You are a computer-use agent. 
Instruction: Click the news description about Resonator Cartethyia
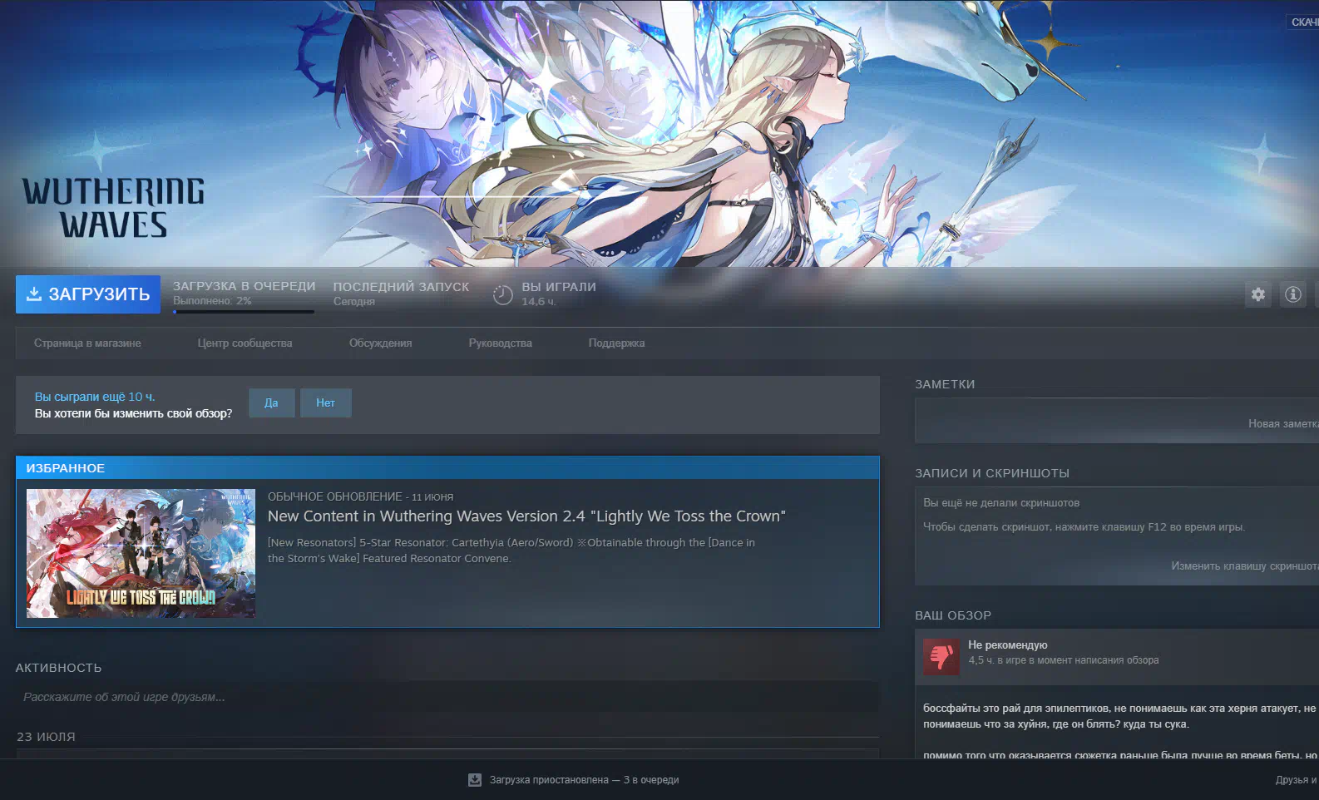click(x=511, y=551)
